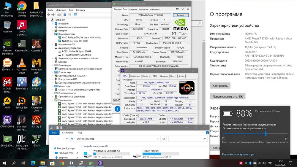Open Cossacks 3 desktop shortcut
Viewport: 297px width, 167px height.
tap(37, 46)
